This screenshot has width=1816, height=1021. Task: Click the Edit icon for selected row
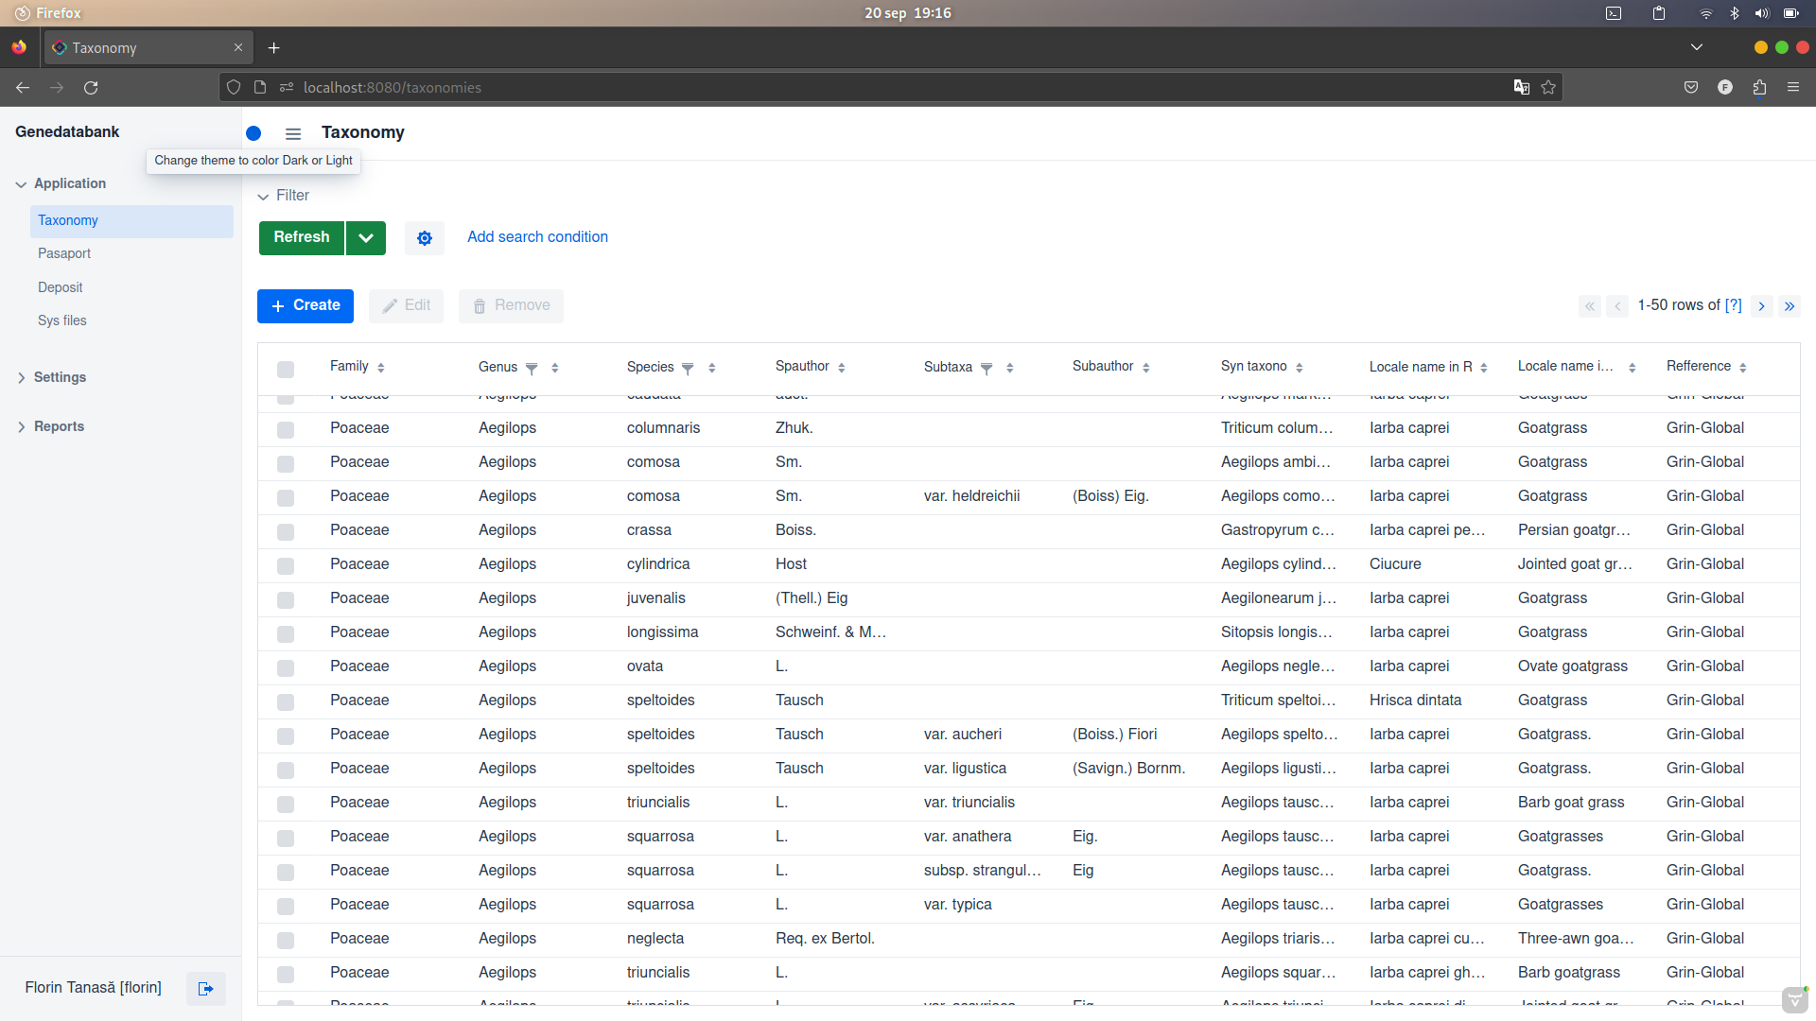point(407,305)
